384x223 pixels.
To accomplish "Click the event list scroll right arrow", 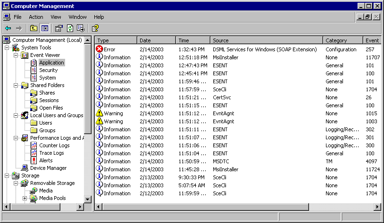I will (377, 207).
